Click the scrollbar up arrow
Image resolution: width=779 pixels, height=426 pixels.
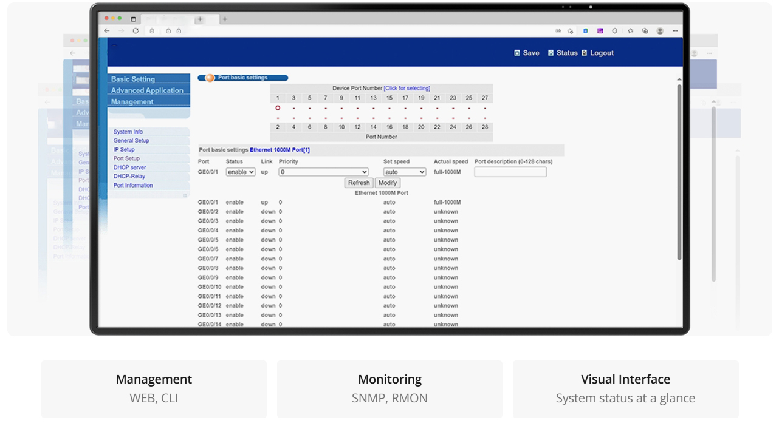click(x=679, y=79)
